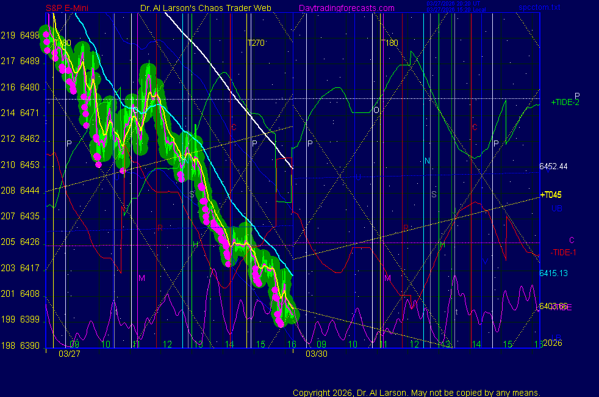Click the cyan 6415.13 price value
This screenshot has width=599, height=397.
tap(553, 272)
